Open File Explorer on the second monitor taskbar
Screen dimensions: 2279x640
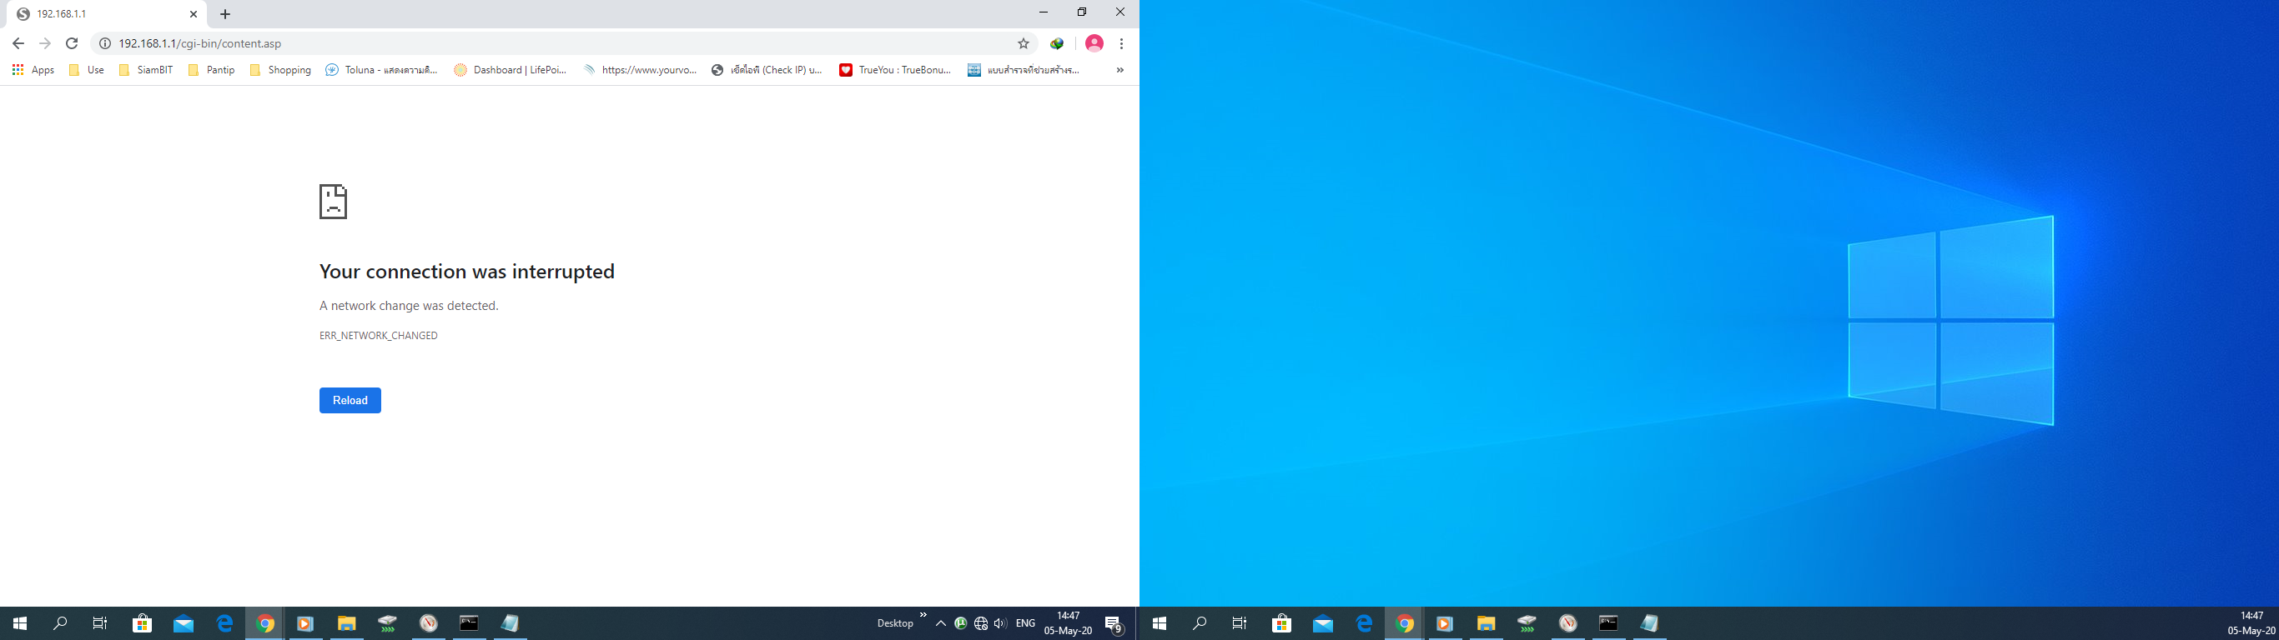pyautogui.click(x=1486, y=623)
